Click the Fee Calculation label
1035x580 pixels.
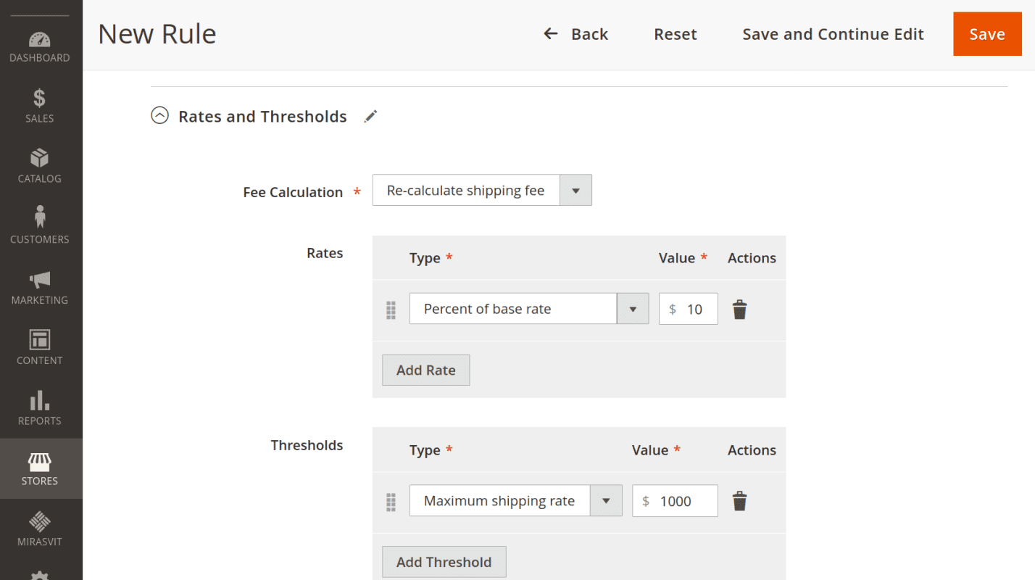pos(293,192)
